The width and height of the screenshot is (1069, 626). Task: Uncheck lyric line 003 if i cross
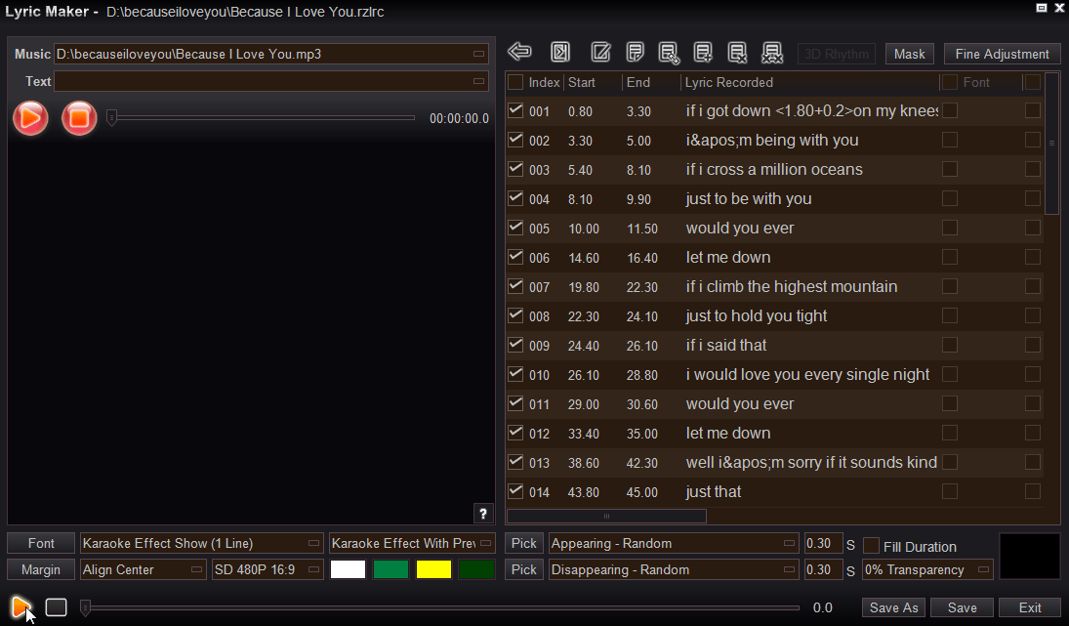(x=515, y=168)
